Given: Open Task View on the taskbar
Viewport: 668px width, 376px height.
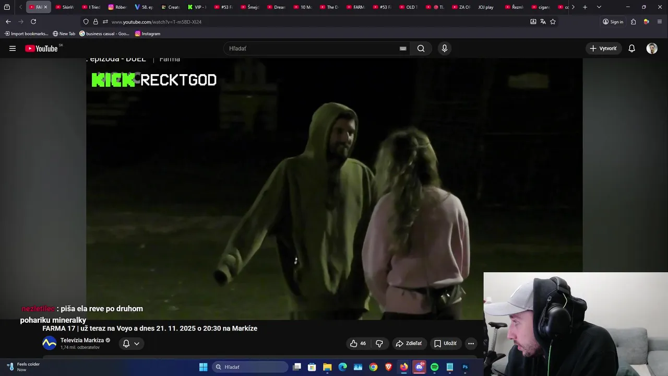Looking at the screenshot, I should point(296,367).
